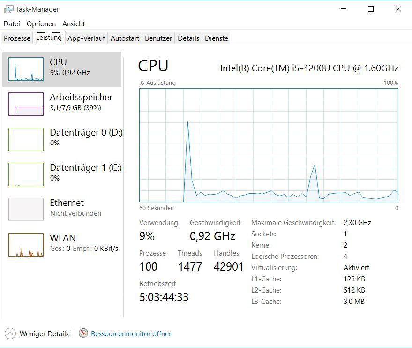Viewport: 412px width, 348px height.
Task: Click the Ressourcenmonitor öffnen link
Action: pyautogui.click(x=132, y=334)
